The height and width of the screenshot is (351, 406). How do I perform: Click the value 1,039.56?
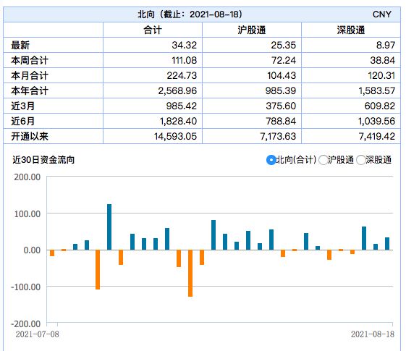(376, 121)
